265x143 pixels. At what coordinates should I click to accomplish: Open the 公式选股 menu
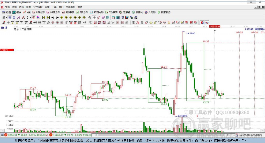tap(38, 7)
